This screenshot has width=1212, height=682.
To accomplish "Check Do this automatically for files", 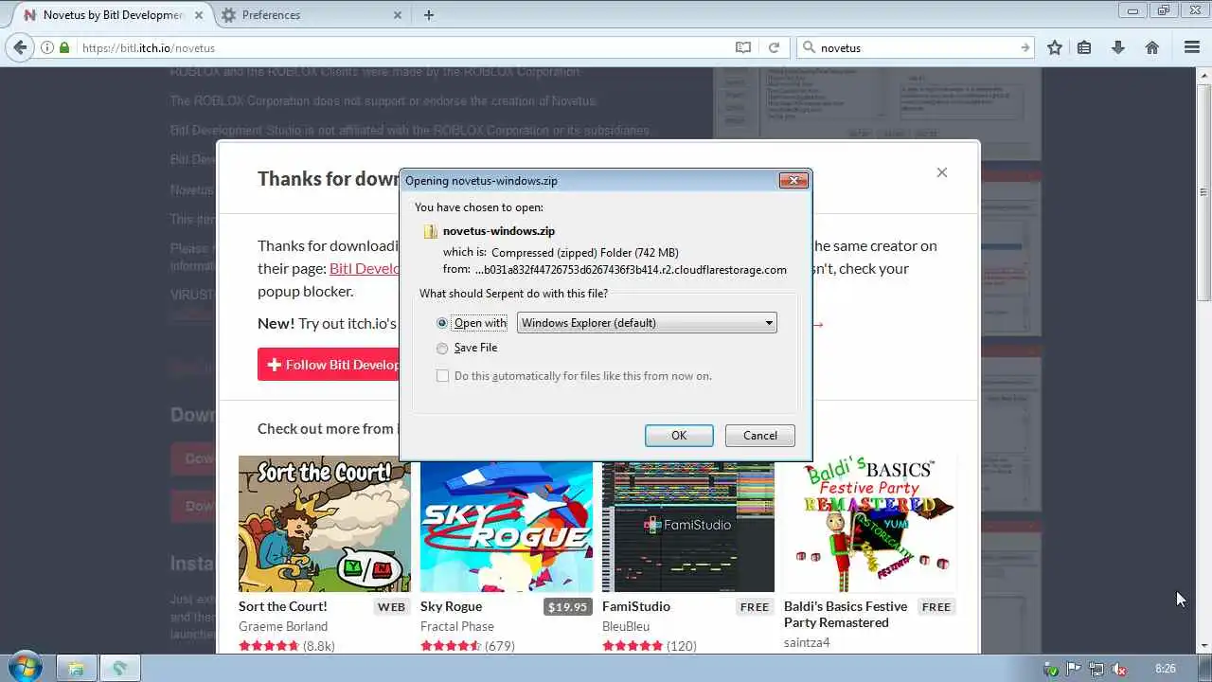I will 442,376.
